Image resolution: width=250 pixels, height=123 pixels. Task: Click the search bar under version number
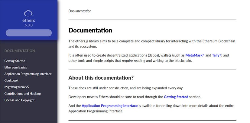[x=29, y=33]
